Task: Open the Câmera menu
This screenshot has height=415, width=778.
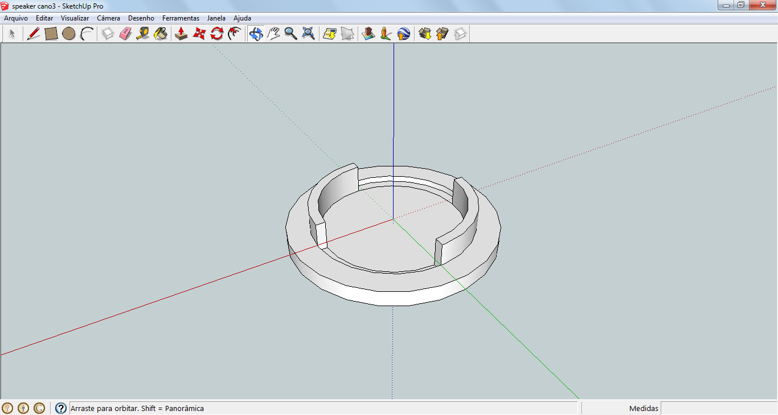Action: tap(108, 18)
